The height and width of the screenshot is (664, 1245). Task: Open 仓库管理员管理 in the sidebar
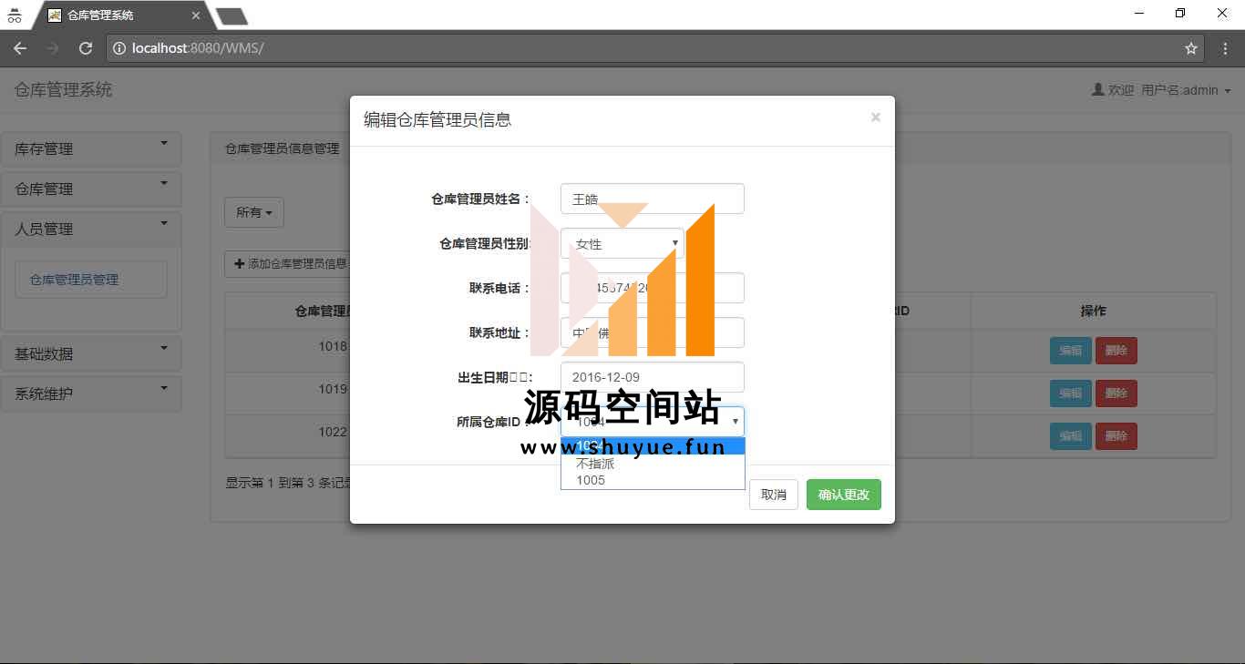pyautogui.click(x=91, y=280)
